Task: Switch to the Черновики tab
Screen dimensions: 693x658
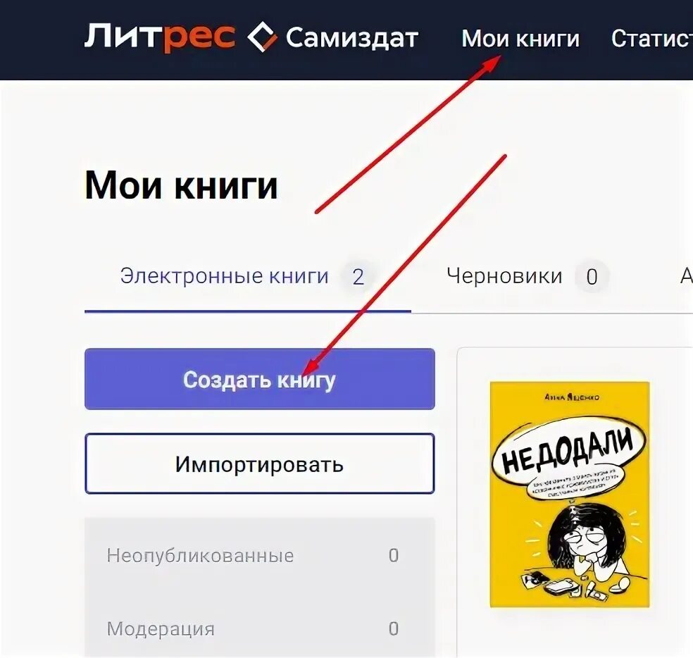Action: 504,276
